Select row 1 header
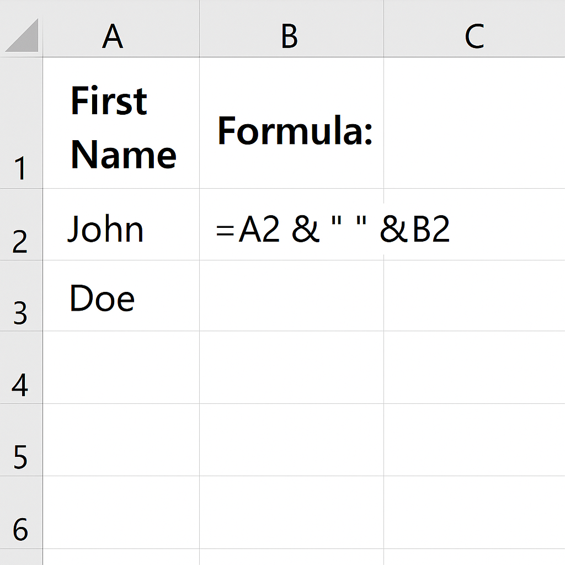This screenshot has height=565, width=565. click(22, 122)
